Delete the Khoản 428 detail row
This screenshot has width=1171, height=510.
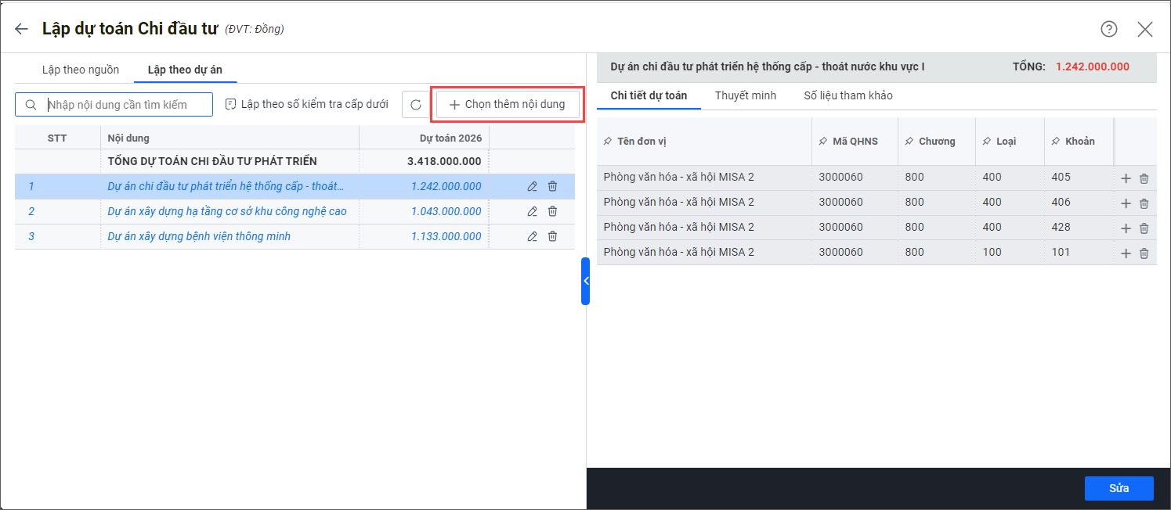click(1144, 228)
